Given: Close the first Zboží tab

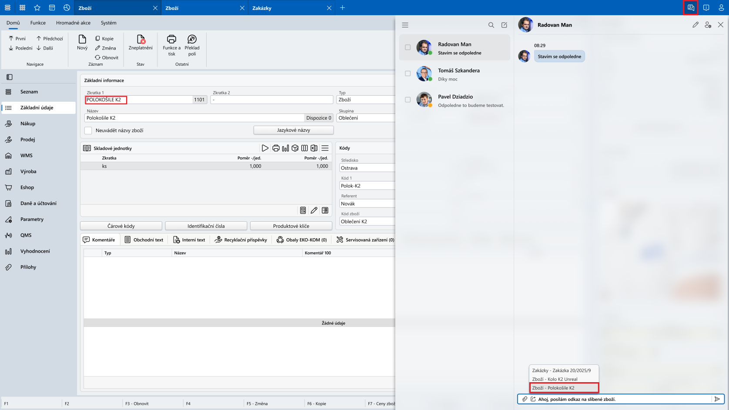Looking at the screenshot, I should point(155,8).
